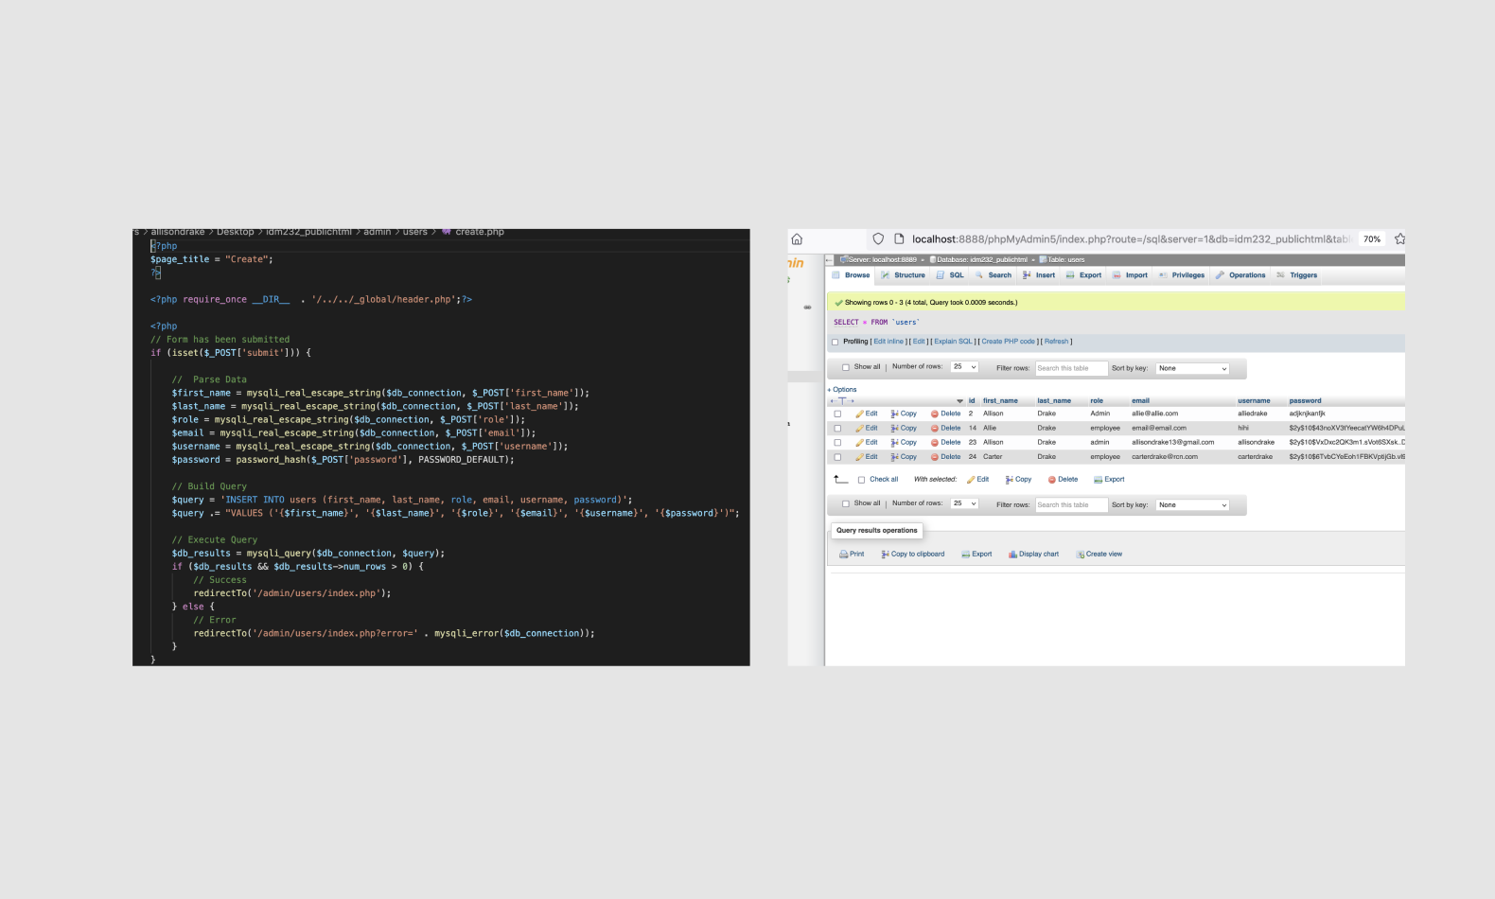This screenshot has width=1495, height=899.
Task: Open Sort by key dropdown below the table
Action: [x=1192, y=504]
